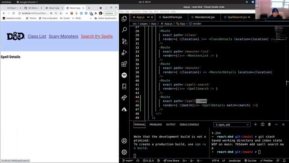Open the device preview icon in activity bar
The height and width of the screenshot is (163, 289).
click(124, 86)
